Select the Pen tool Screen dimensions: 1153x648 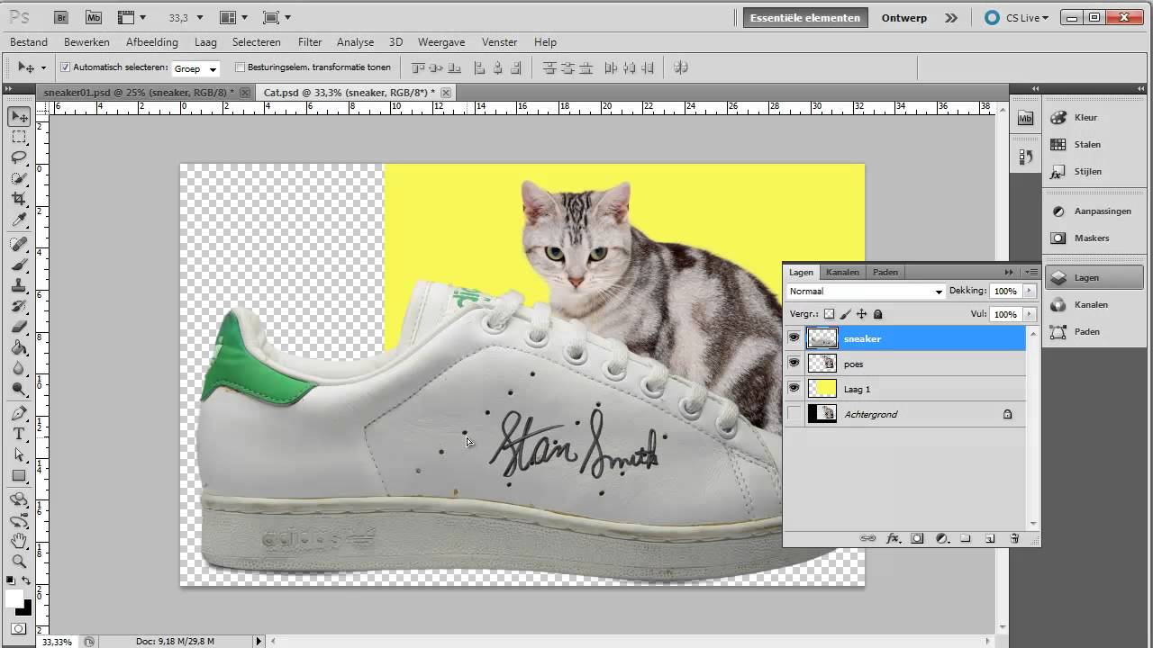tap(19, 413)
